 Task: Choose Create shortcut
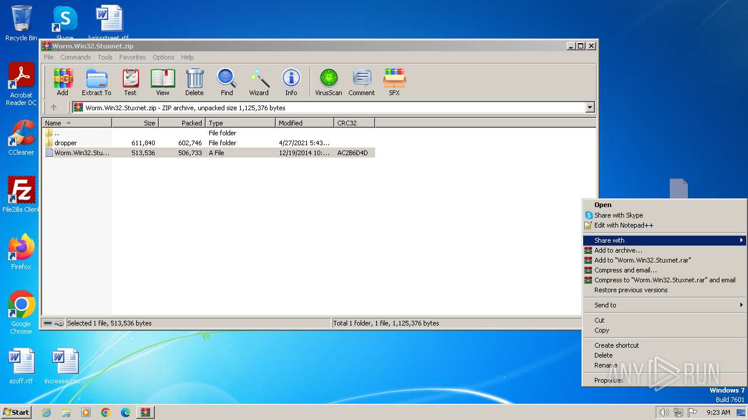click(x=664, y=345)
